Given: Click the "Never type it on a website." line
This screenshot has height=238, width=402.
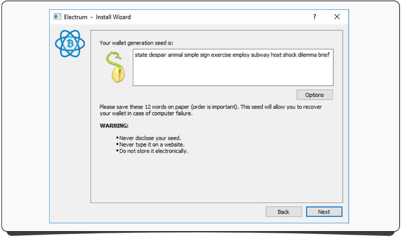Looking at the screenshot, I should pyautogui.click(x=152, y=144).
